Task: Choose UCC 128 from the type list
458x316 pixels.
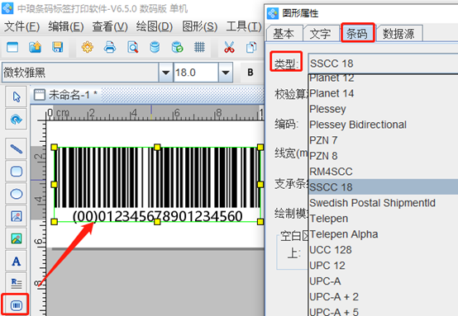Action: pos(331,250)
